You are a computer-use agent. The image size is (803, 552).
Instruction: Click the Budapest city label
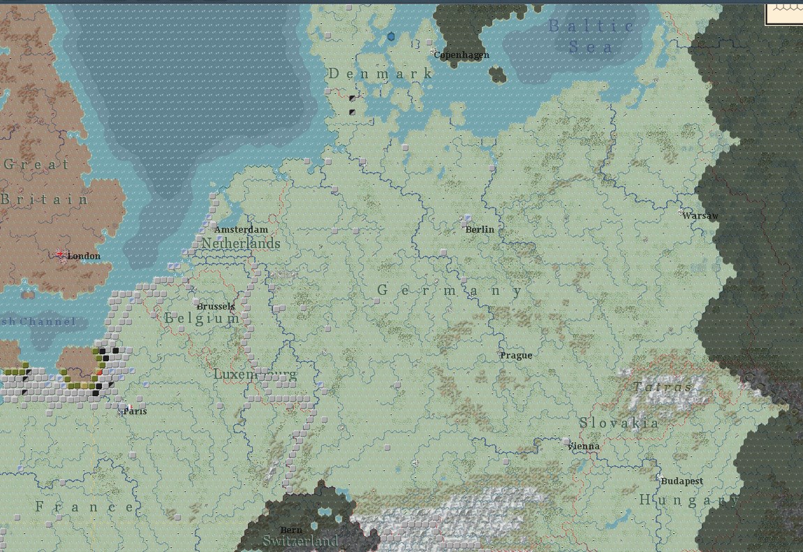pyautogui.click(x=682, y=481)
